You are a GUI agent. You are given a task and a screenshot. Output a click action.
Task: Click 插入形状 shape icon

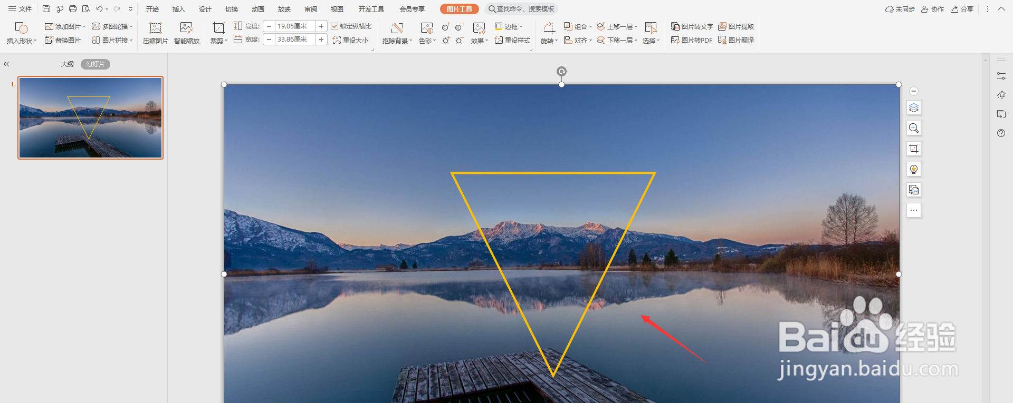(21, 27)
